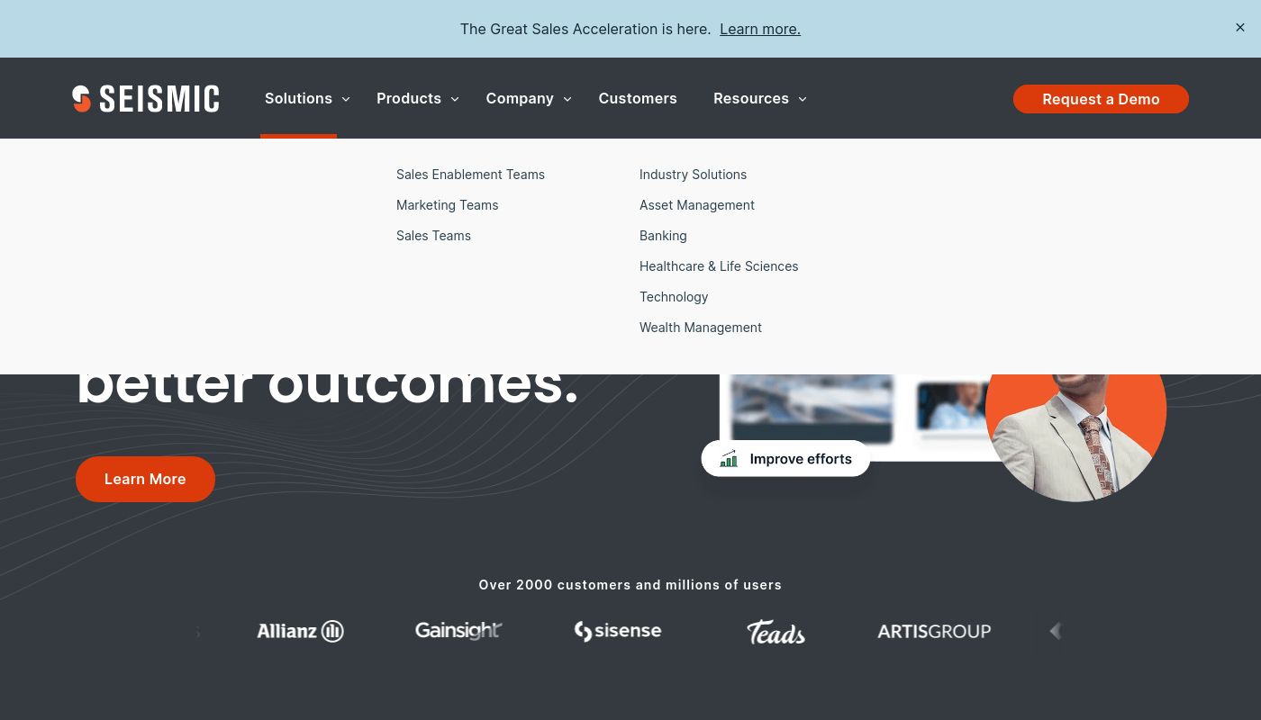Open the Company menu item
This screenshot has height=720, width=1261.
click(520, 98)
